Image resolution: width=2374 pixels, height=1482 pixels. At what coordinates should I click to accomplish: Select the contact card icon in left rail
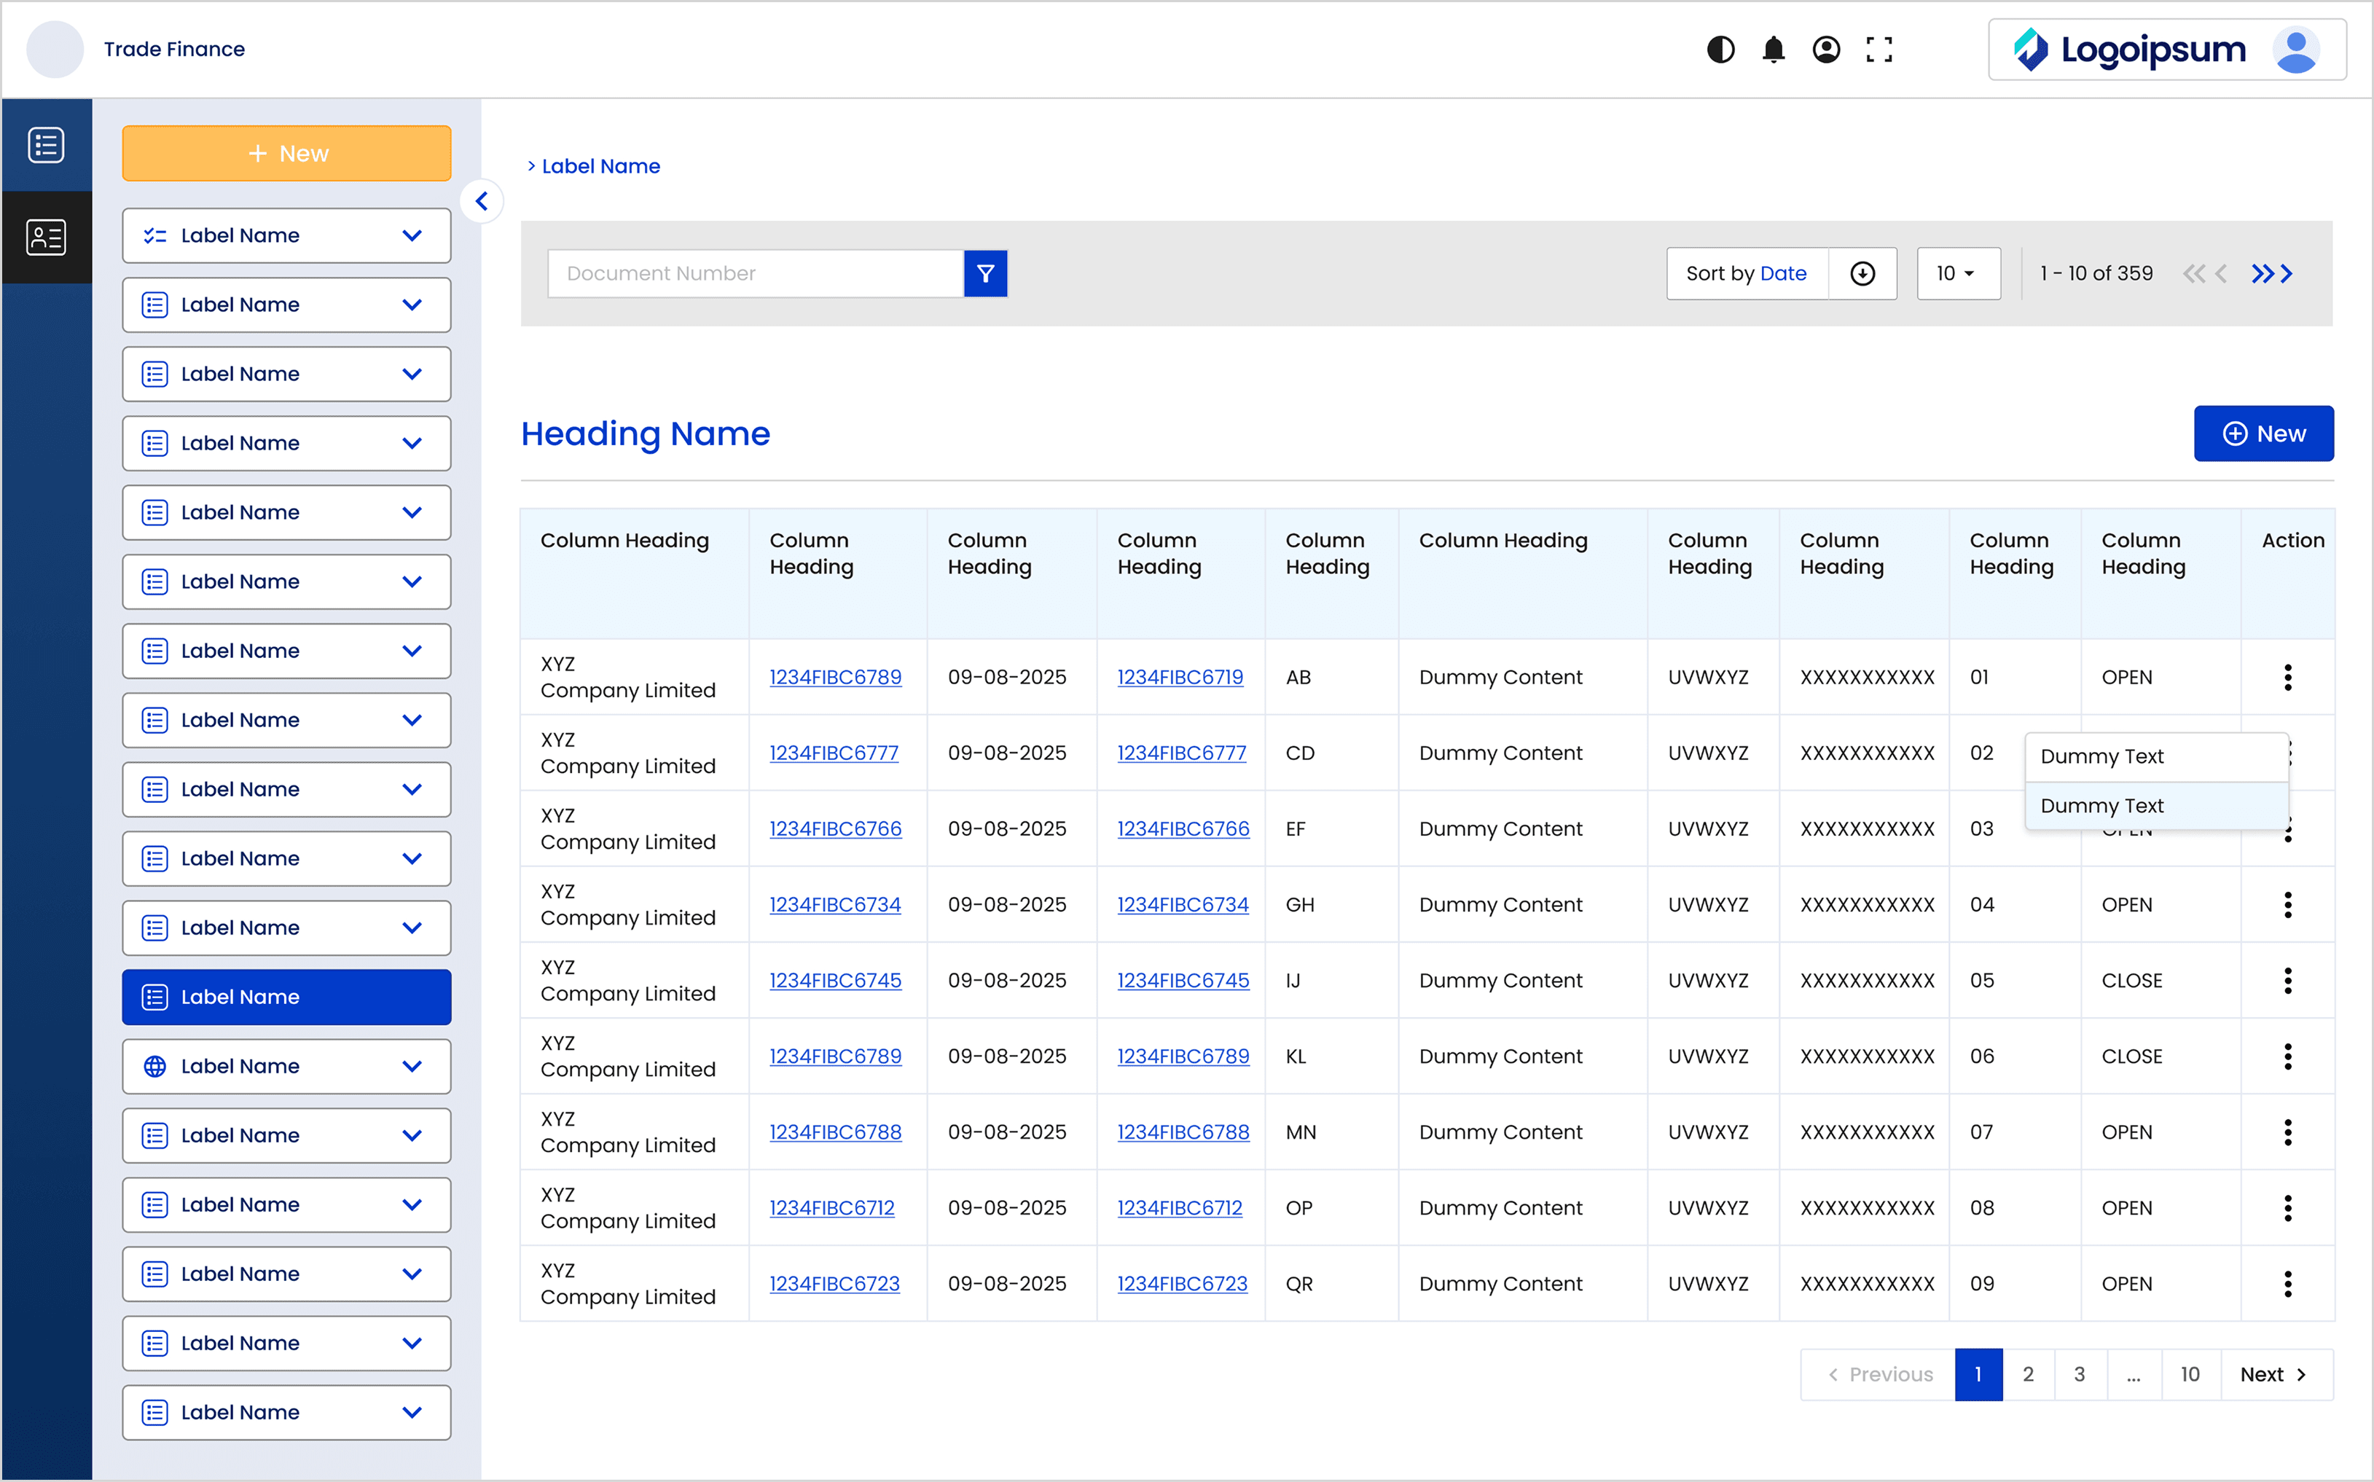[x=46, y=238]
